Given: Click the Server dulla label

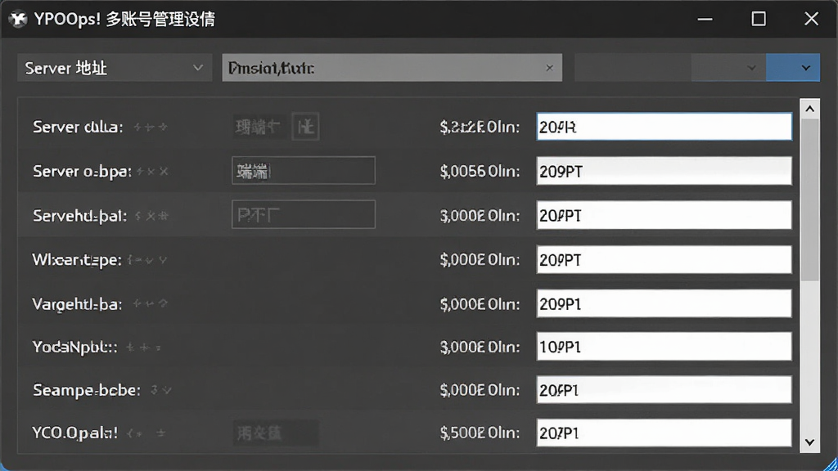Looking at the screenshot, I should click(x=78, y=127).
